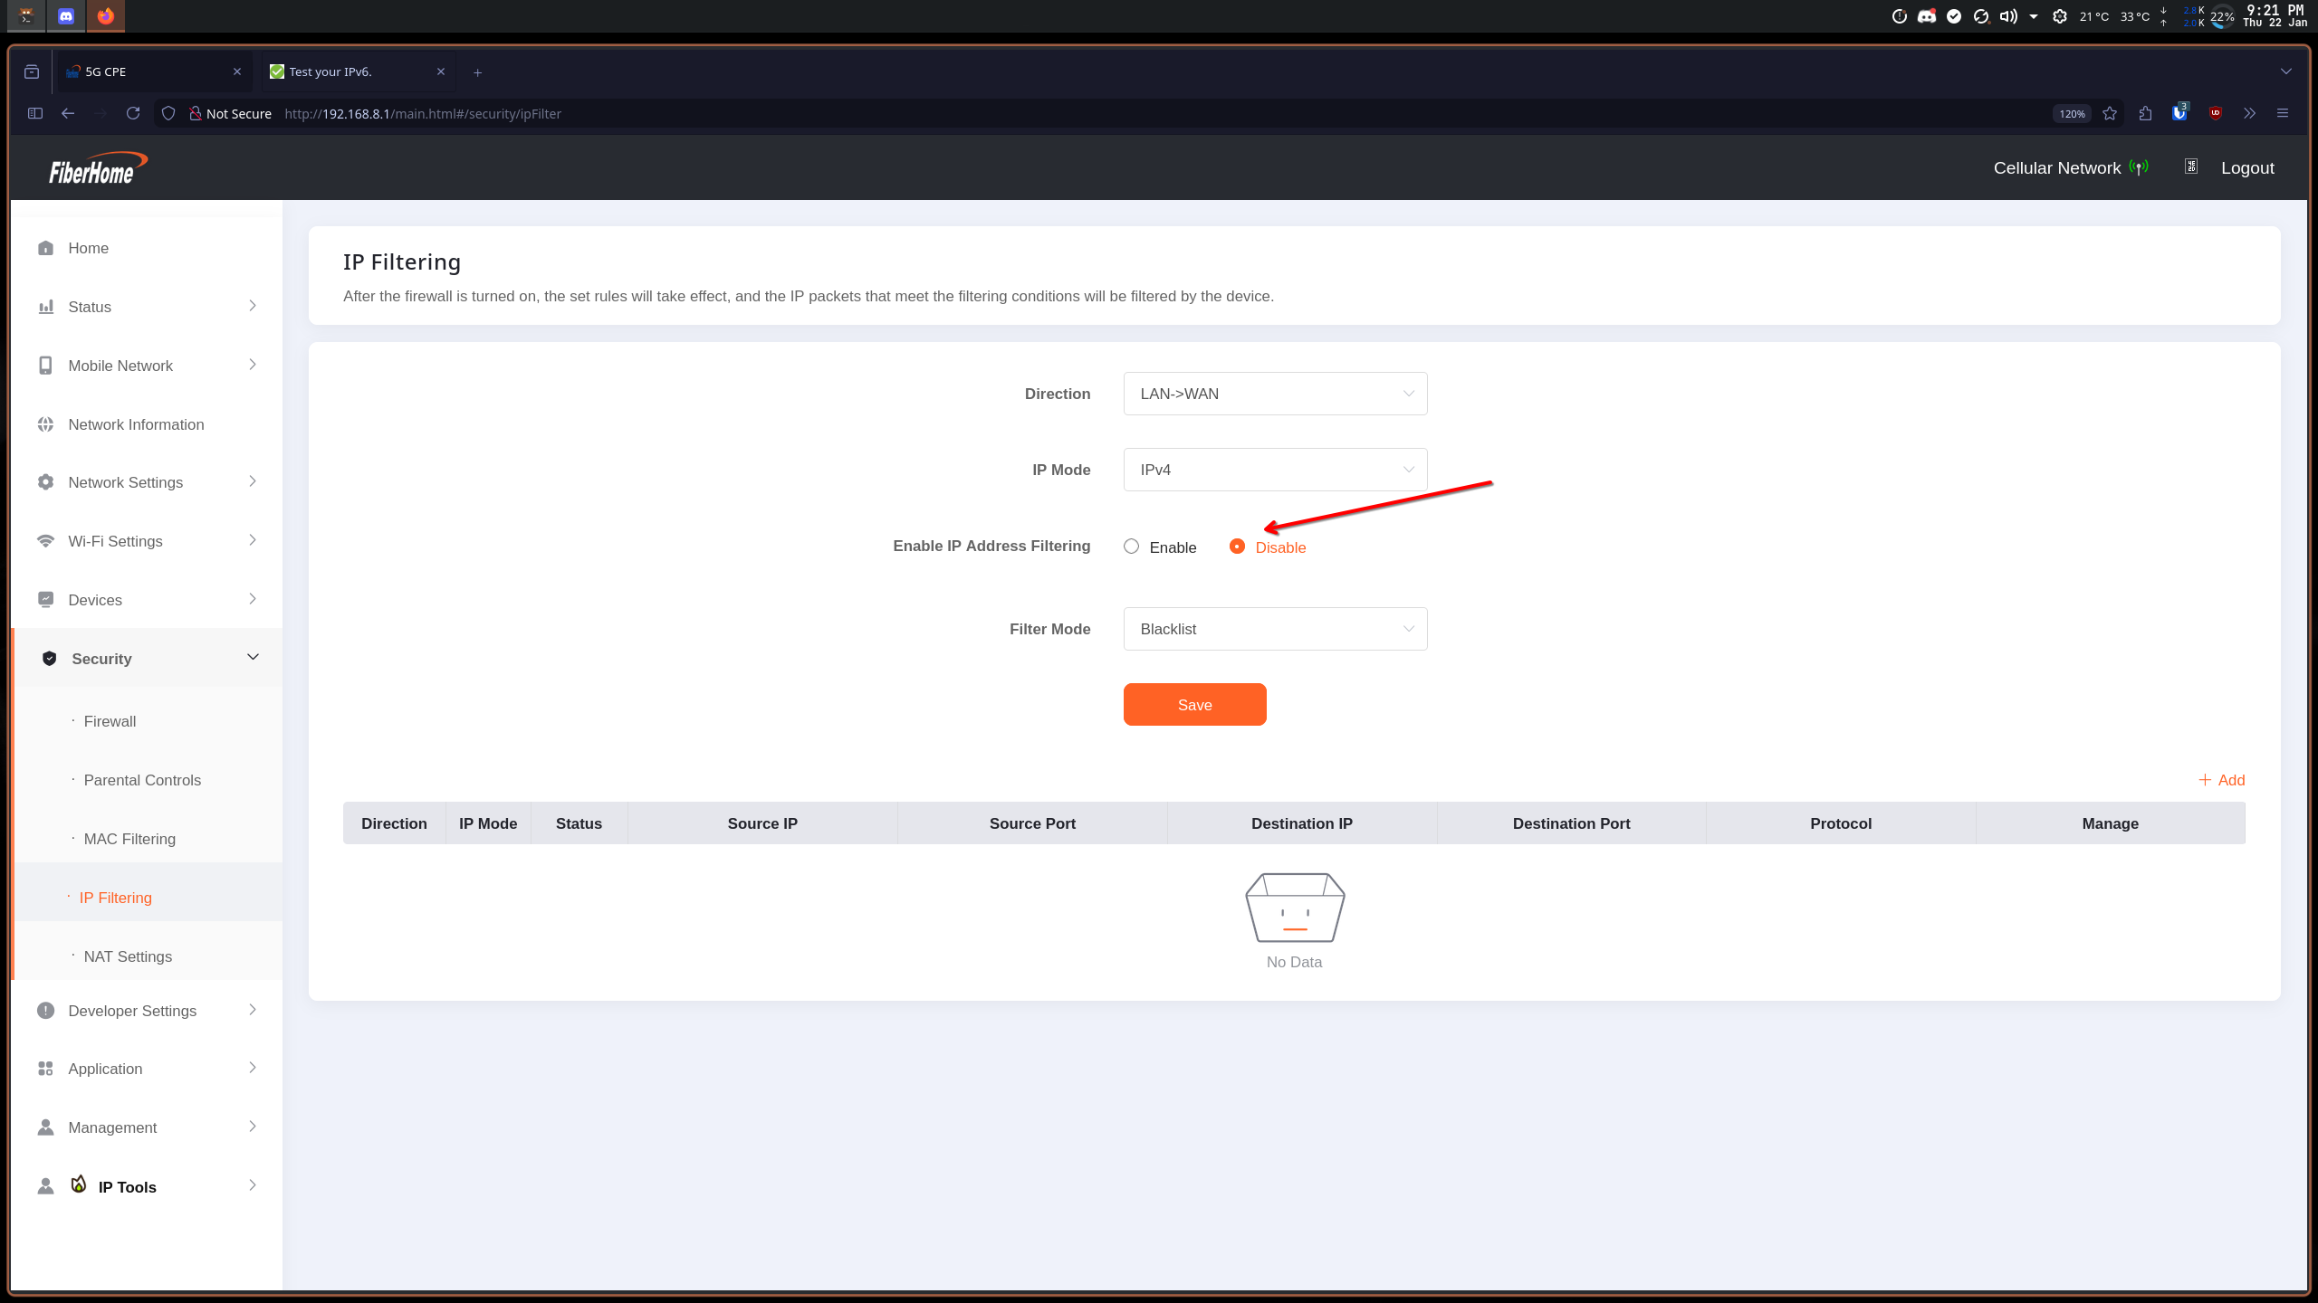Screen dimensions: 2318x1303
Task: Select the Disable radio button
Action: [x=1237, y=547]
